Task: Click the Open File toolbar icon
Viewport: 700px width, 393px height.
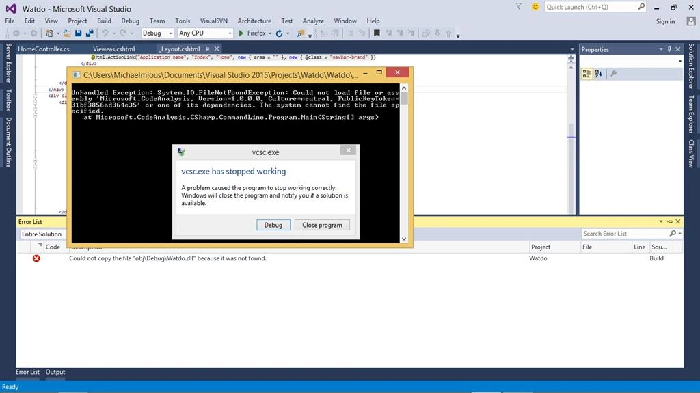Action: tap(67, 33)
